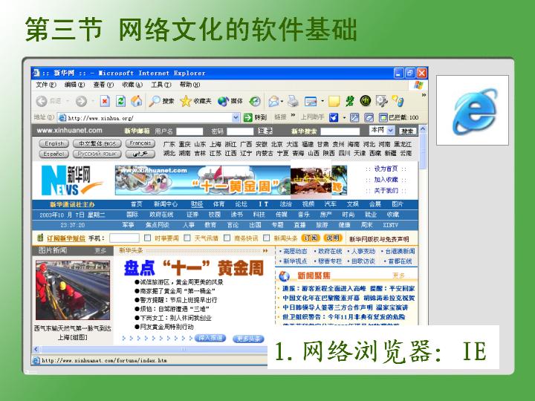Go to the home page icon
Image resolution: width=535 pixels, height=401 pixels.
(137, 100)
